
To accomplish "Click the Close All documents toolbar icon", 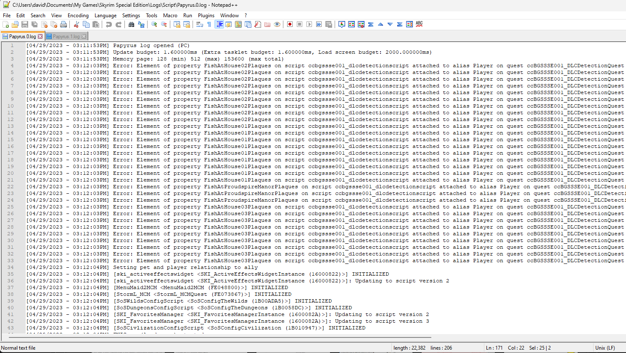I will (x=54, y=24).
